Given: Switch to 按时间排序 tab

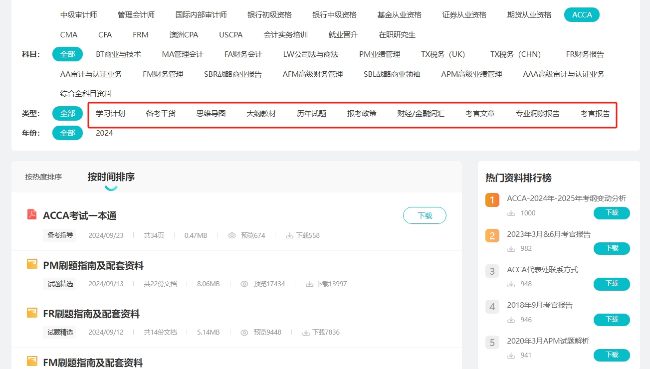Looking at the screenshot, I should point(111,177).
